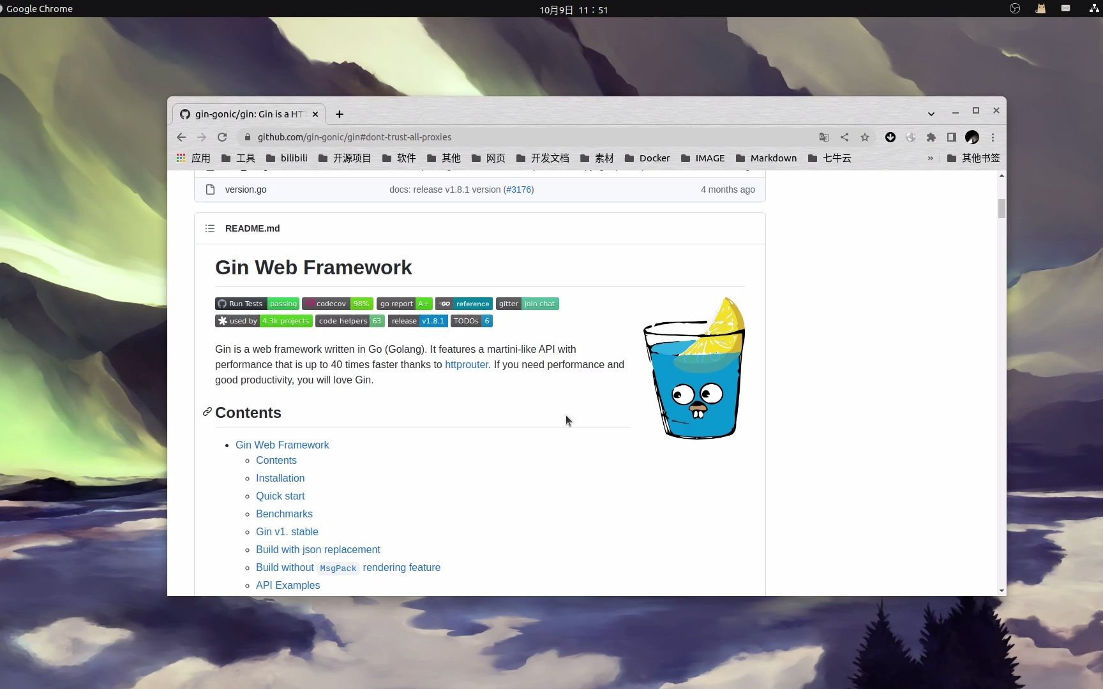Screen dimensions: 1103x689
Task: Bookmark this page with the star
Action: (865, 137)
